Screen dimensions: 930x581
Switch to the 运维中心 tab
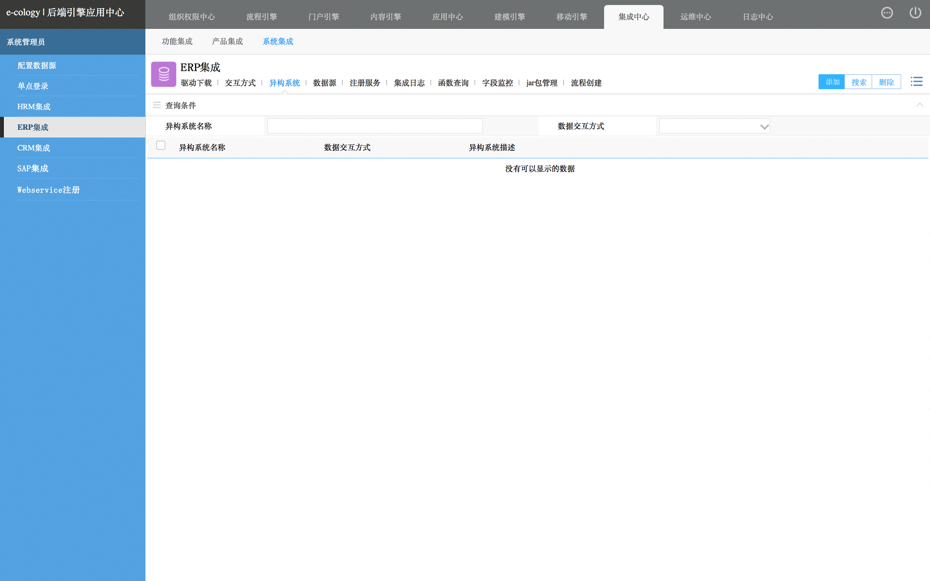[696, 17]
